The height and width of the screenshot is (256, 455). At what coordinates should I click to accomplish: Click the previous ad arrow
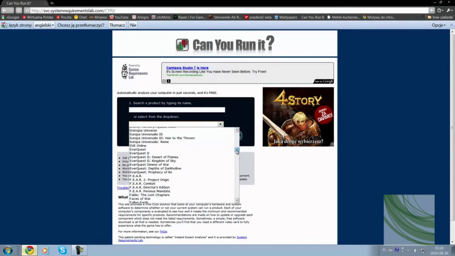164,81
